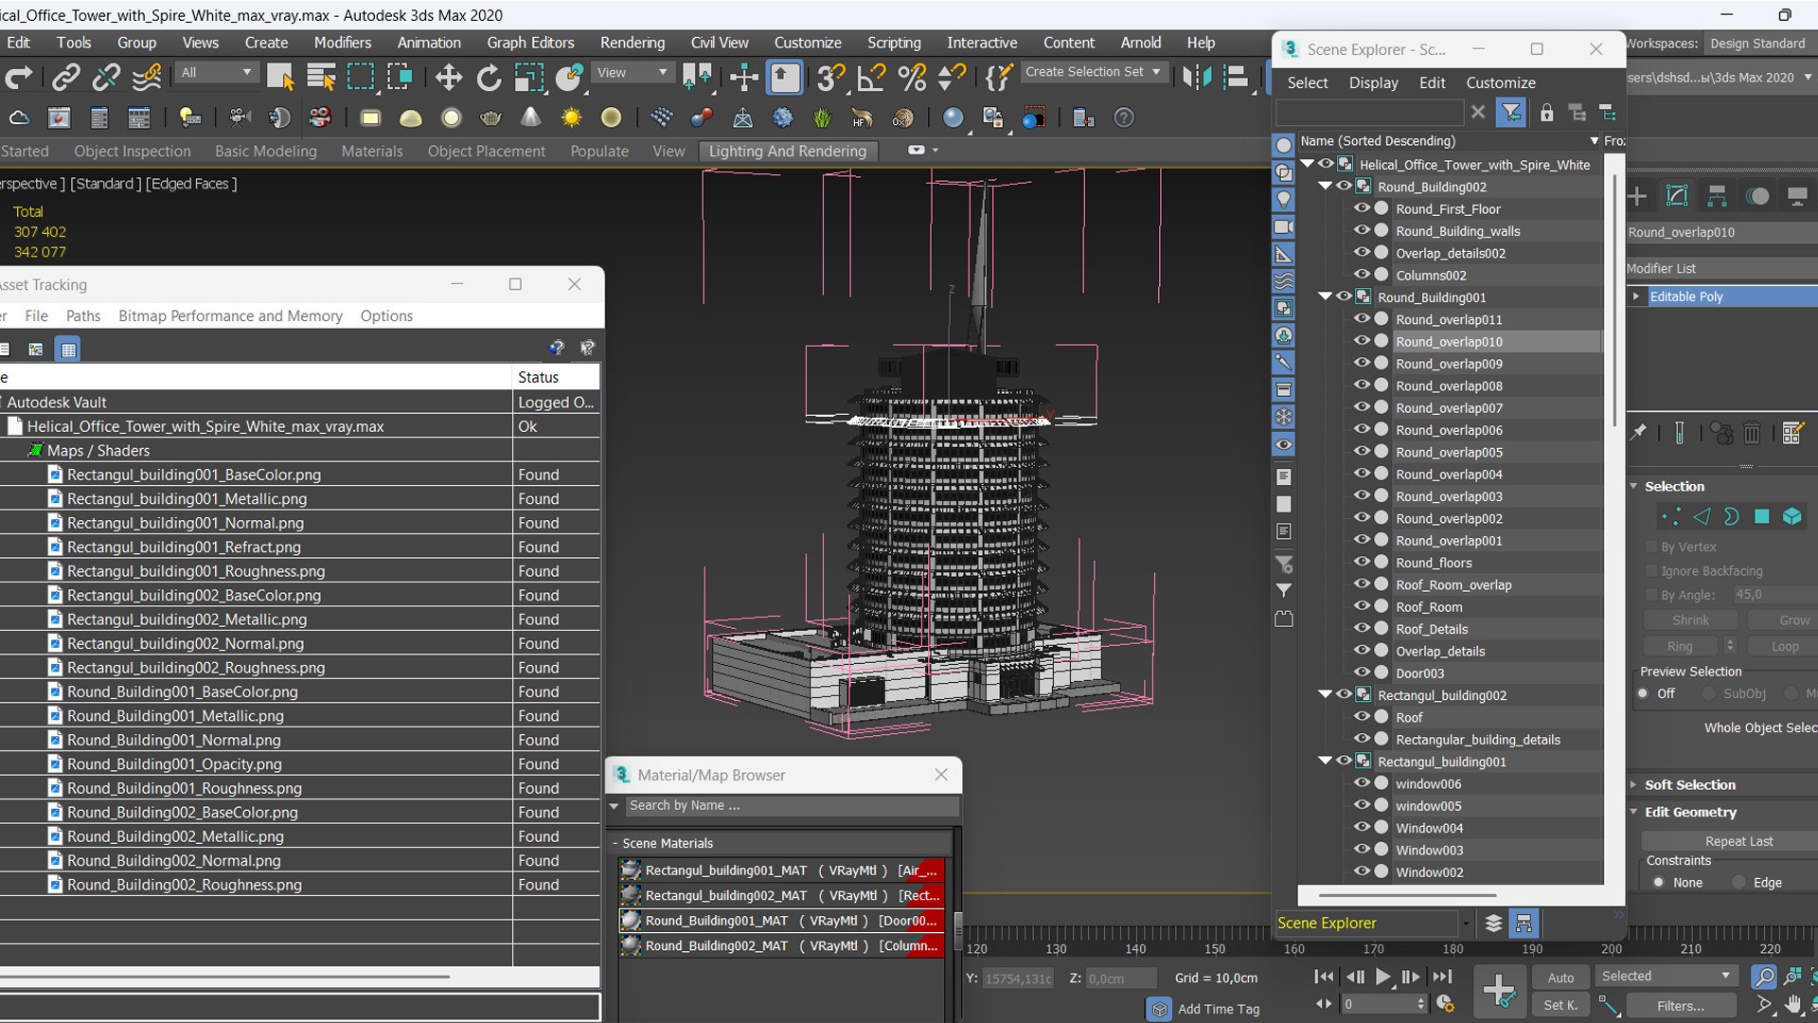Click the Cone primitive icon
The image size is (1818, 1023).
(x=531, y=118)
